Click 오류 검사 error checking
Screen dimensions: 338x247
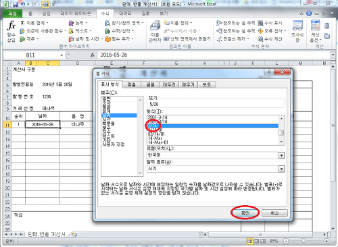[x=272, y=31]
